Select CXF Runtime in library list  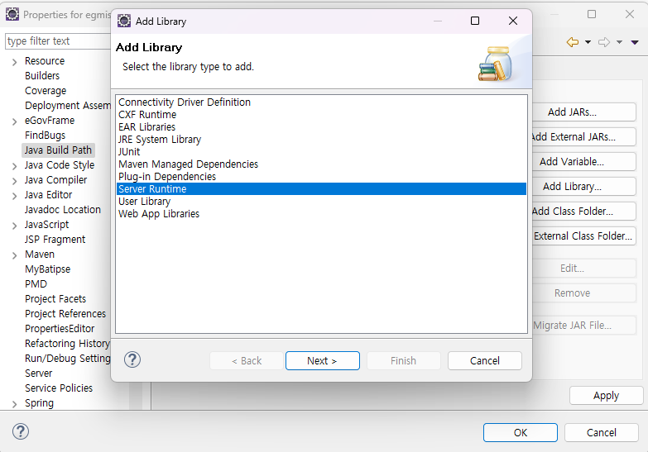tap(322, 114)
